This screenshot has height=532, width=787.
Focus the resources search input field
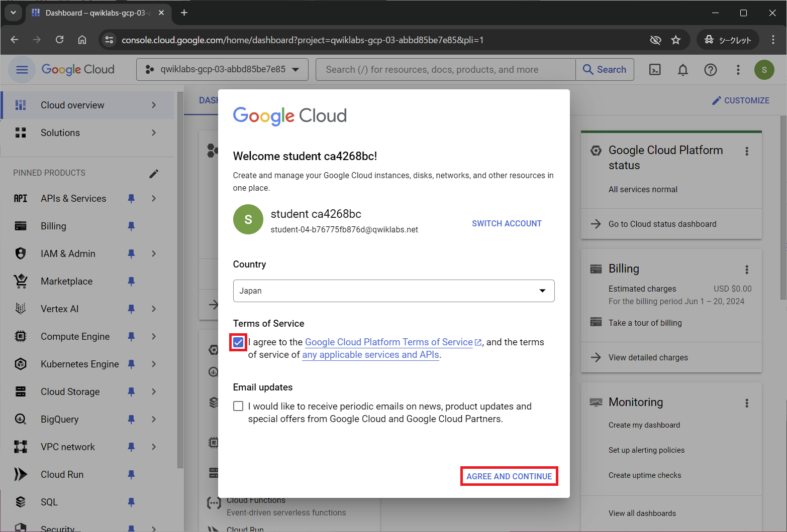pos(445,69)
